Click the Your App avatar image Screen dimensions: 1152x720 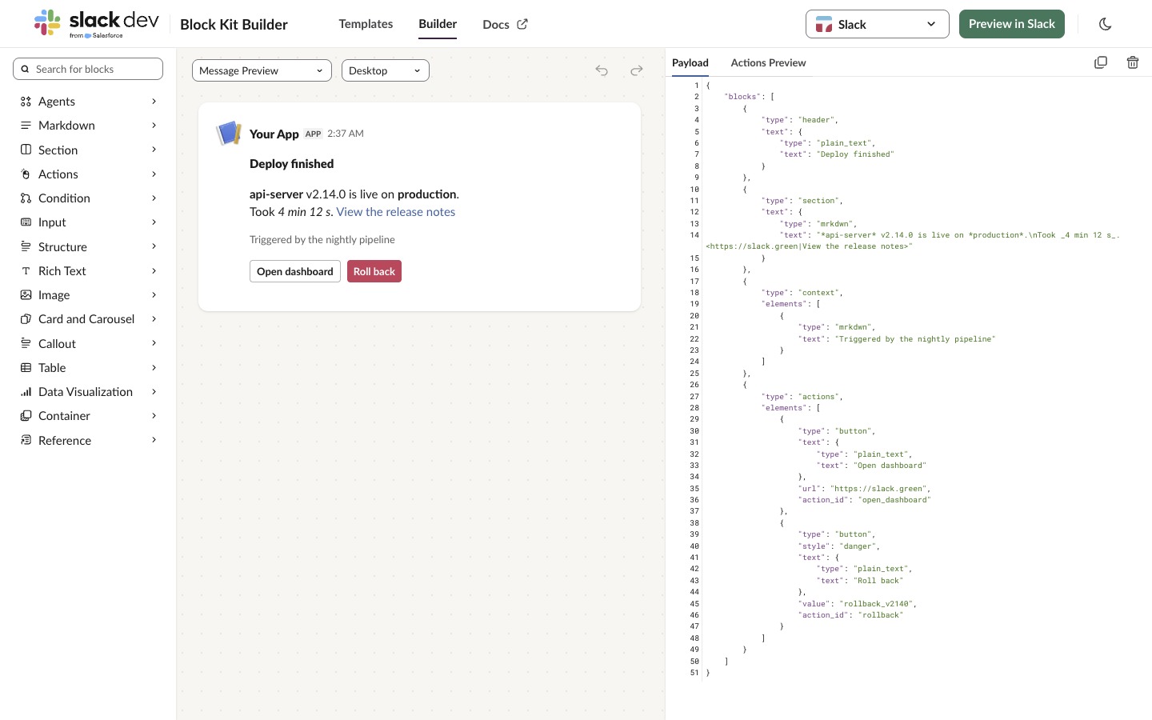point(229,133)
